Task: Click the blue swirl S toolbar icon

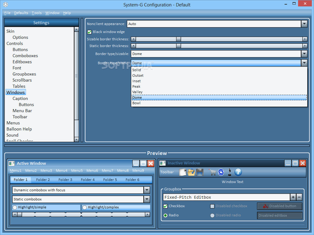Action: 221,172
